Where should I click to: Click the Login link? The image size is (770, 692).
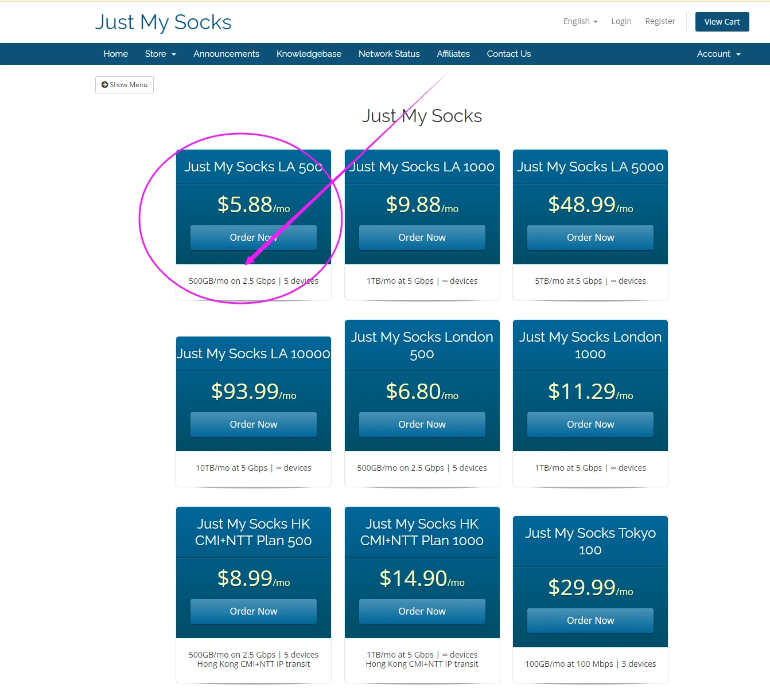tap(621, 21)
